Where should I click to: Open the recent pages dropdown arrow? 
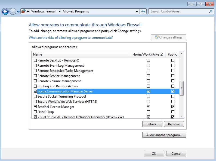(x=18, y=12)
